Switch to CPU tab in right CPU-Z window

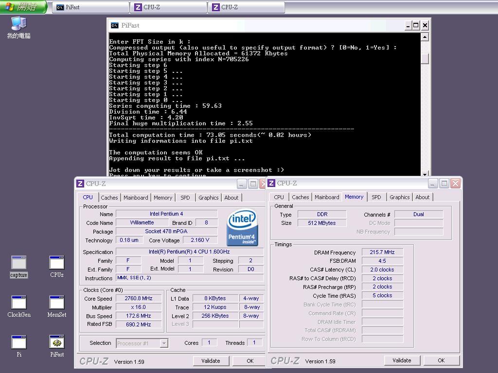[279, 197]
